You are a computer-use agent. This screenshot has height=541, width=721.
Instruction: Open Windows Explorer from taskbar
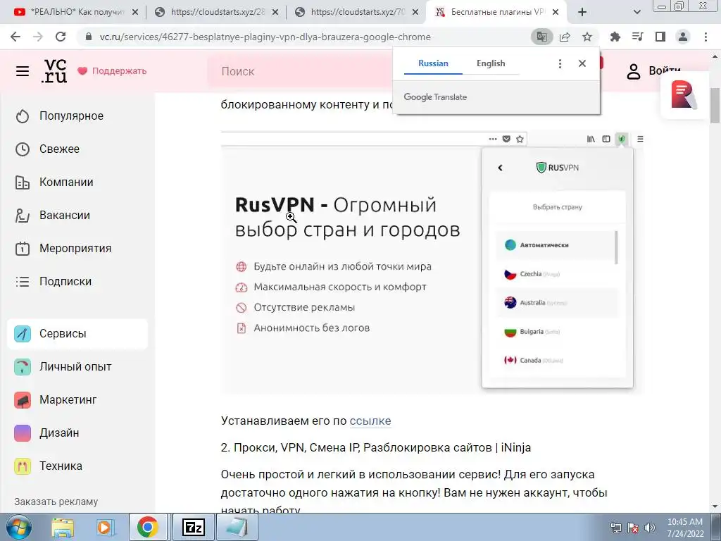[63, 527]
